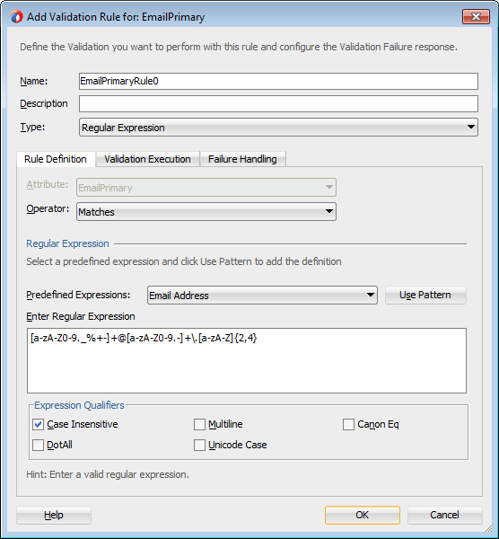This screenshot has width=499, height=539.
Task: Toggle the Case Insensitive checkbox
Action: (38, 425)
